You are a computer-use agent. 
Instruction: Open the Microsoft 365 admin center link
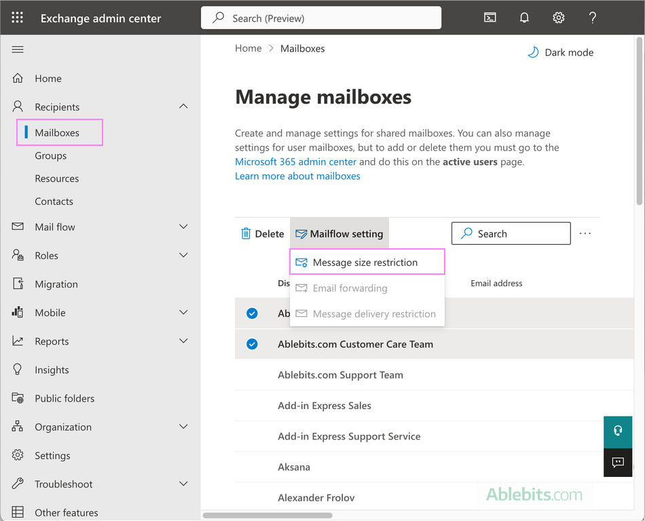tap(296, 161)
